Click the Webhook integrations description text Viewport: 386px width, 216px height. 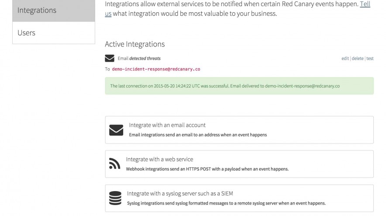(207, 169)
